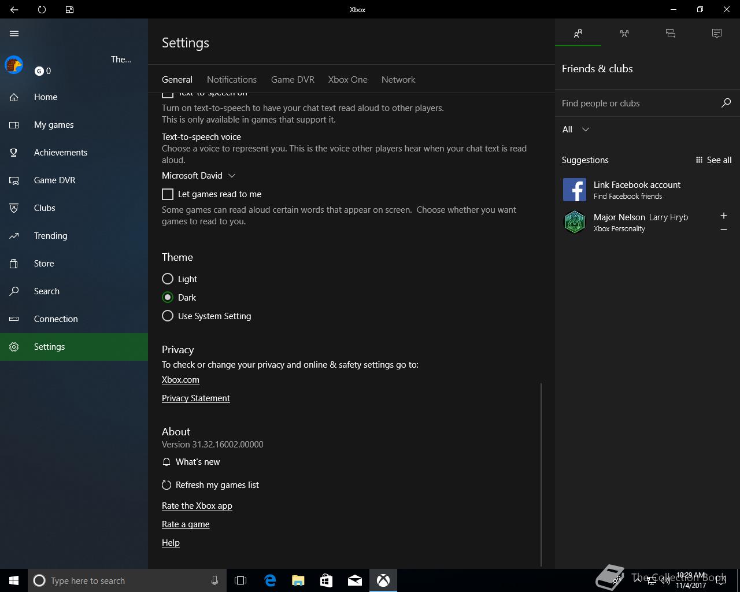Open Rate the Xbox app link
This screenshot has width=740, height=592.
click(197, 506)
